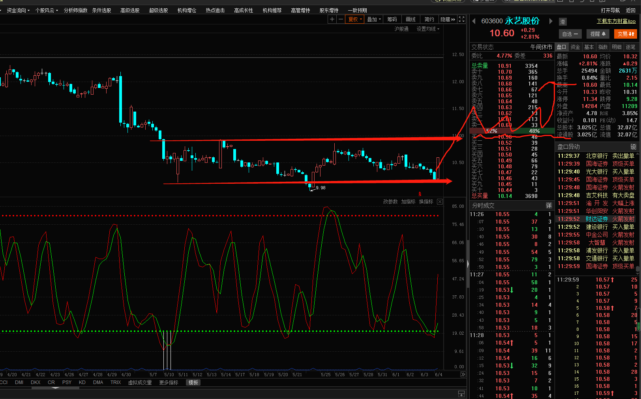This screenshot has width=641, height=399.
Task: Go to next stock with the right arrow
Action: click(x=551, y=21)
